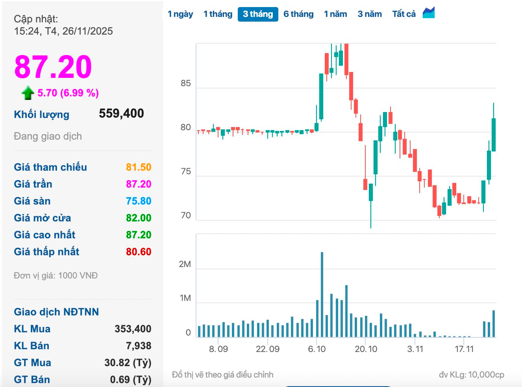Click the 5.70 (6.99 %) price change
522x387 pixels.
[68, 93]
